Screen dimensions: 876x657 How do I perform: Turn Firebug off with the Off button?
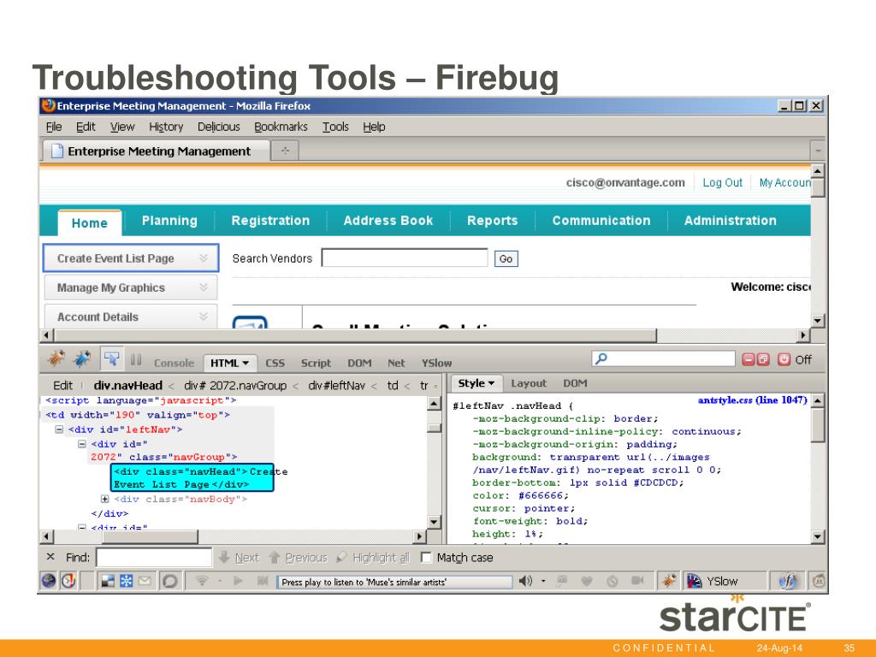pos(795,359)
